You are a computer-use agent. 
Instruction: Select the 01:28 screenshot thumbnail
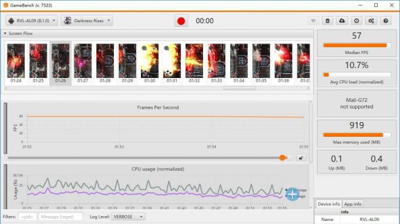[105, 63]
